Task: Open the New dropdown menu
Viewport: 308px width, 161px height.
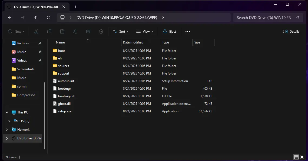Action: coord(16,31)
